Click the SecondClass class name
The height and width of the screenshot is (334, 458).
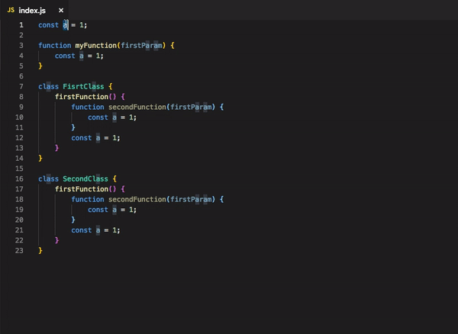[85, 178]
